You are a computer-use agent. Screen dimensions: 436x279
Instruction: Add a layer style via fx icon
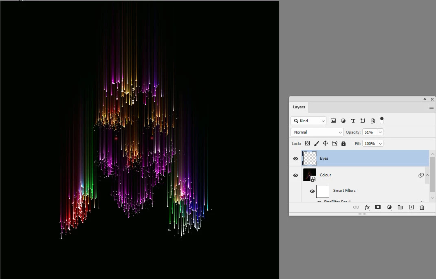point(367,207)
